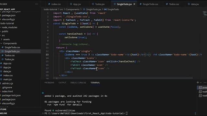Click the horizontal scrollbar below editor code
This screenshot has width=207, height=116.
point(123,78)
